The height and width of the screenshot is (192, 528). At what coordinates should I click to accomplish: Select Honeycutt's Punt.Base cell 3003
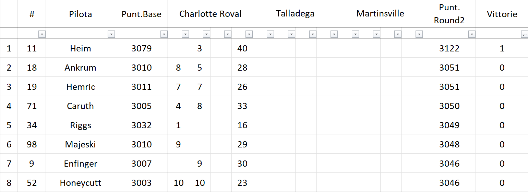(x=141, y=183)
